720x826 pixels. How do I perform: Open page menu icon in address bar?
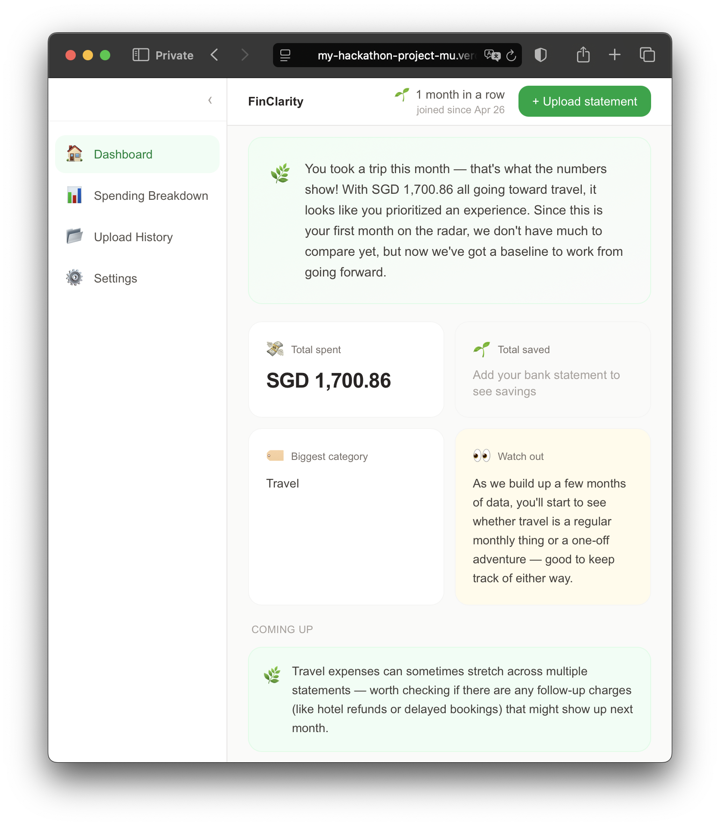tap(285, 55)
